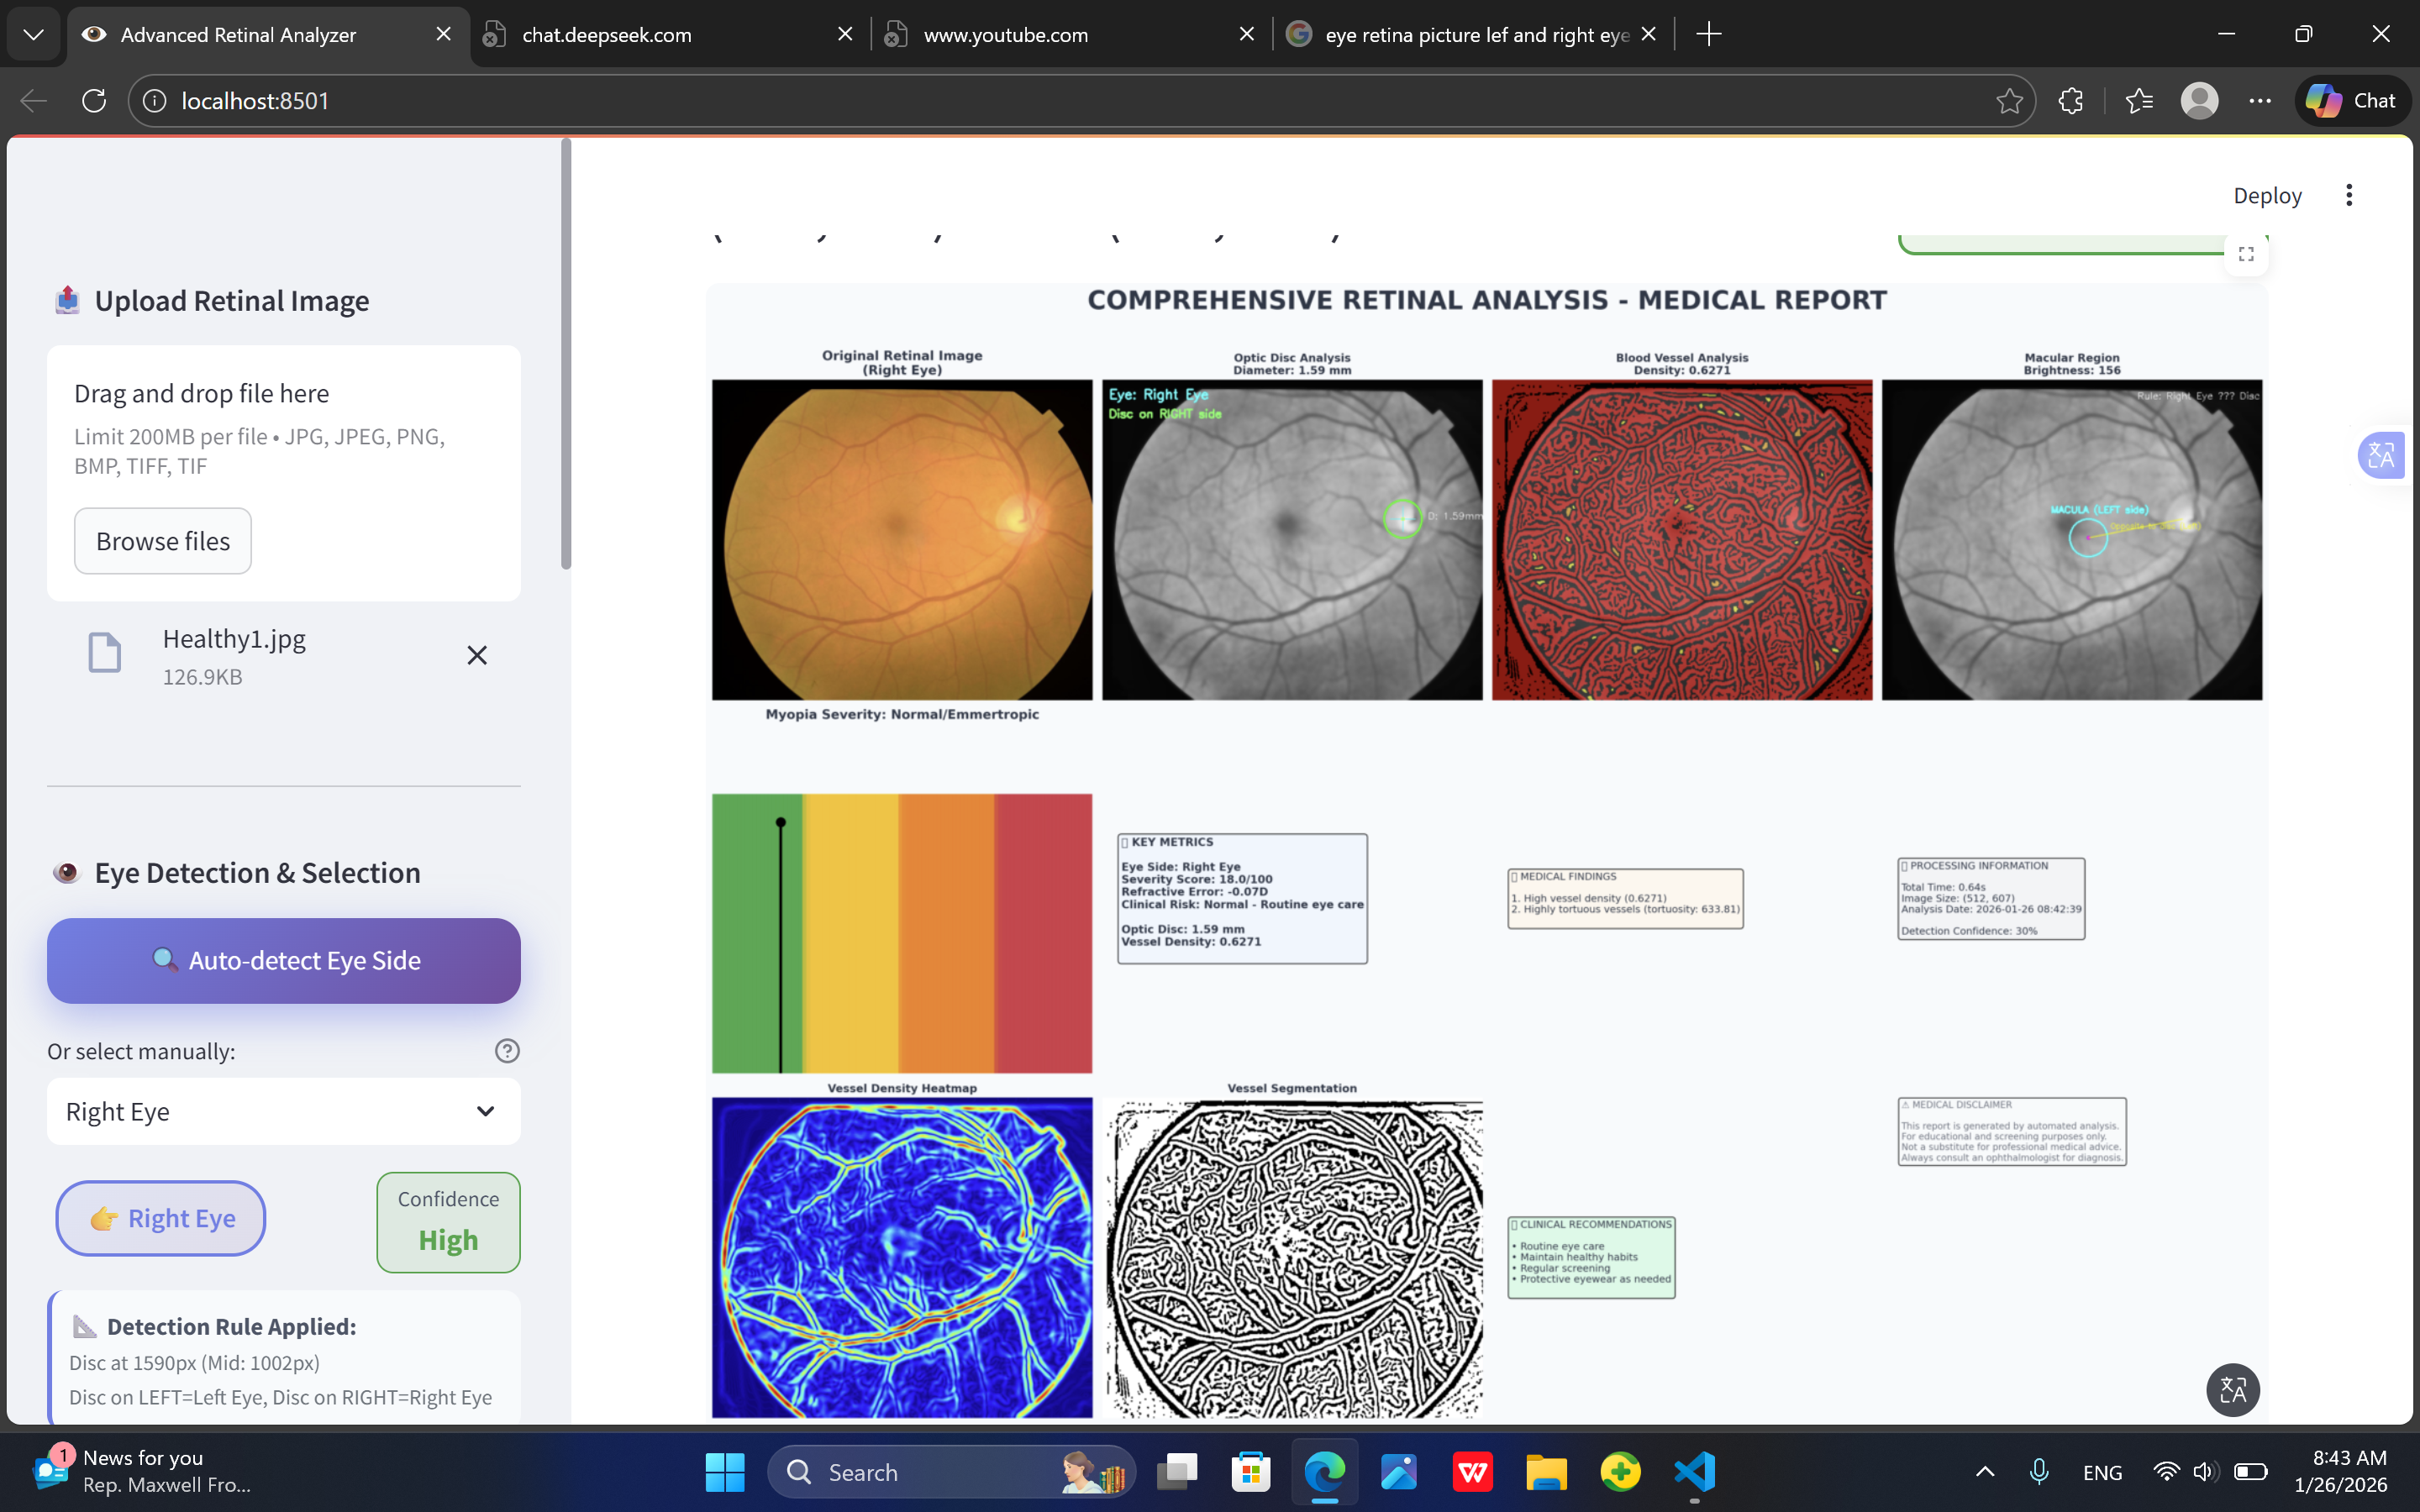Click the floating translate icon at the bottom right

pos(2232,1389)
